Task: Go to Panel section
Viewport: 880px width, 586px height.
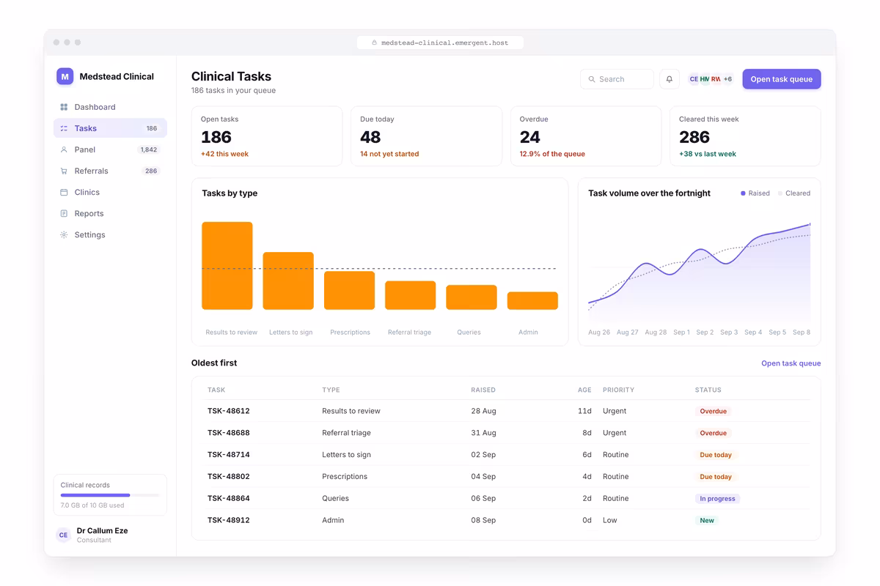Action: pos(110,149)
